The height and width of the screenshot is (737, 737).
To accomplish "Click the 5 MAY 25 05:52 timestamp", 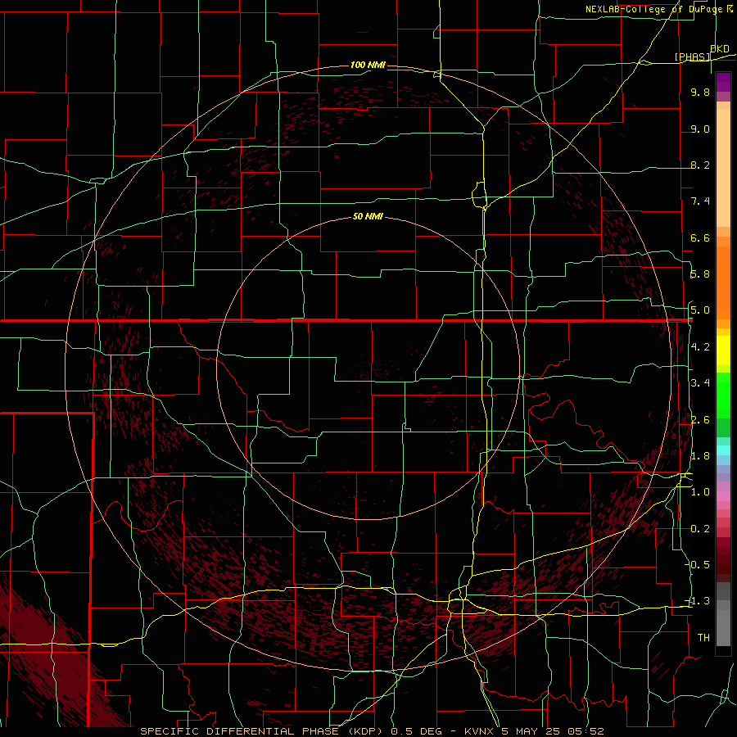I will [x=552, y=731].
